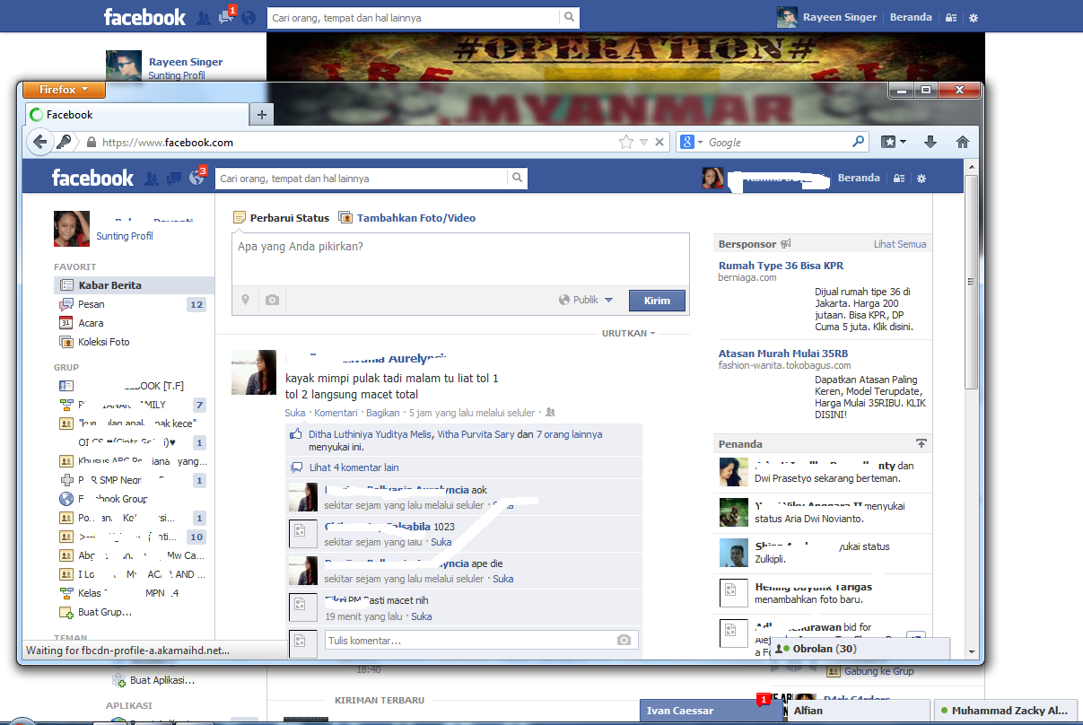
Task: Open Ivan Caessar chat tab
Action: tap(712, 711)
